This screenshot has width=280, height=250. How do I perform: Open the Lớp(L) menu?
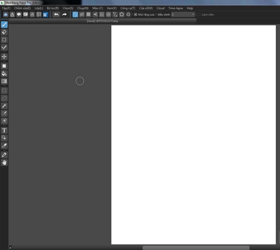(x=39, y=8)
